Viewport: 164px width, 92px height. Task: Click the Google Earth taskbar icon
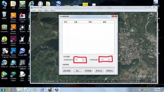(57, 90)
